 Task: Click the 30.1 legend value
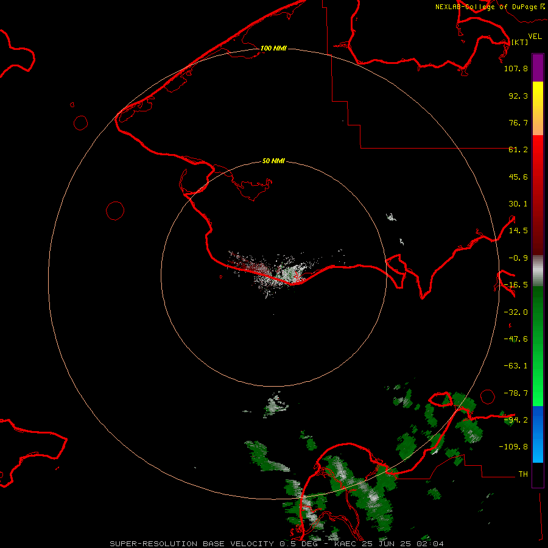pyautogui.click(x=518, y=204)
